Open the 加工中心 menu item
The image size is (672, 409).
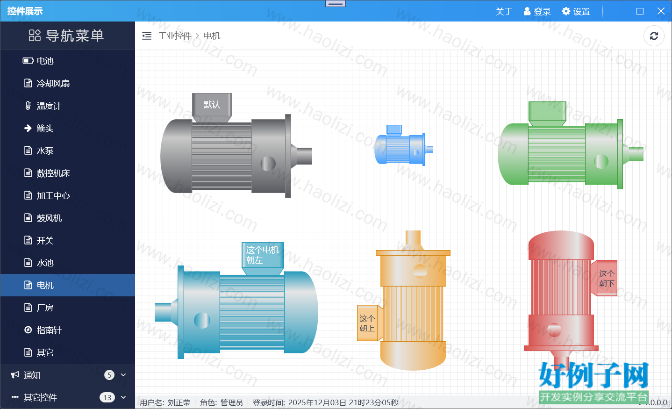pyautogui.click(x=68, y=195)
